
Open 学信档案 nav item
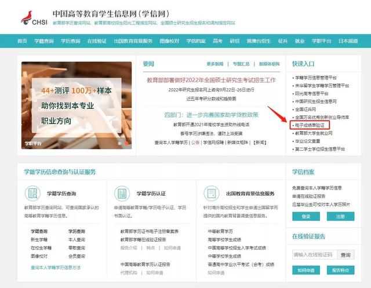point(196,41)
